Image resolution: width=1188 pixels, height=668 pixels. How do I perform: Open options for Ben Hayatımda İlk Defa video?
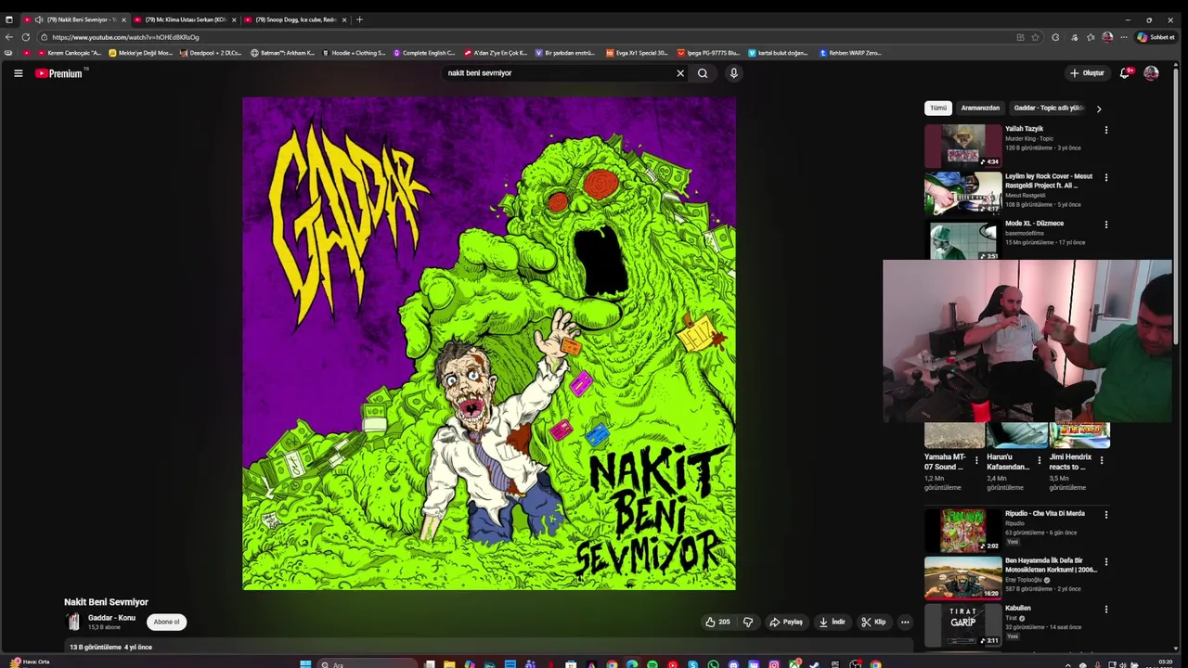click(x=1105, y=561)
